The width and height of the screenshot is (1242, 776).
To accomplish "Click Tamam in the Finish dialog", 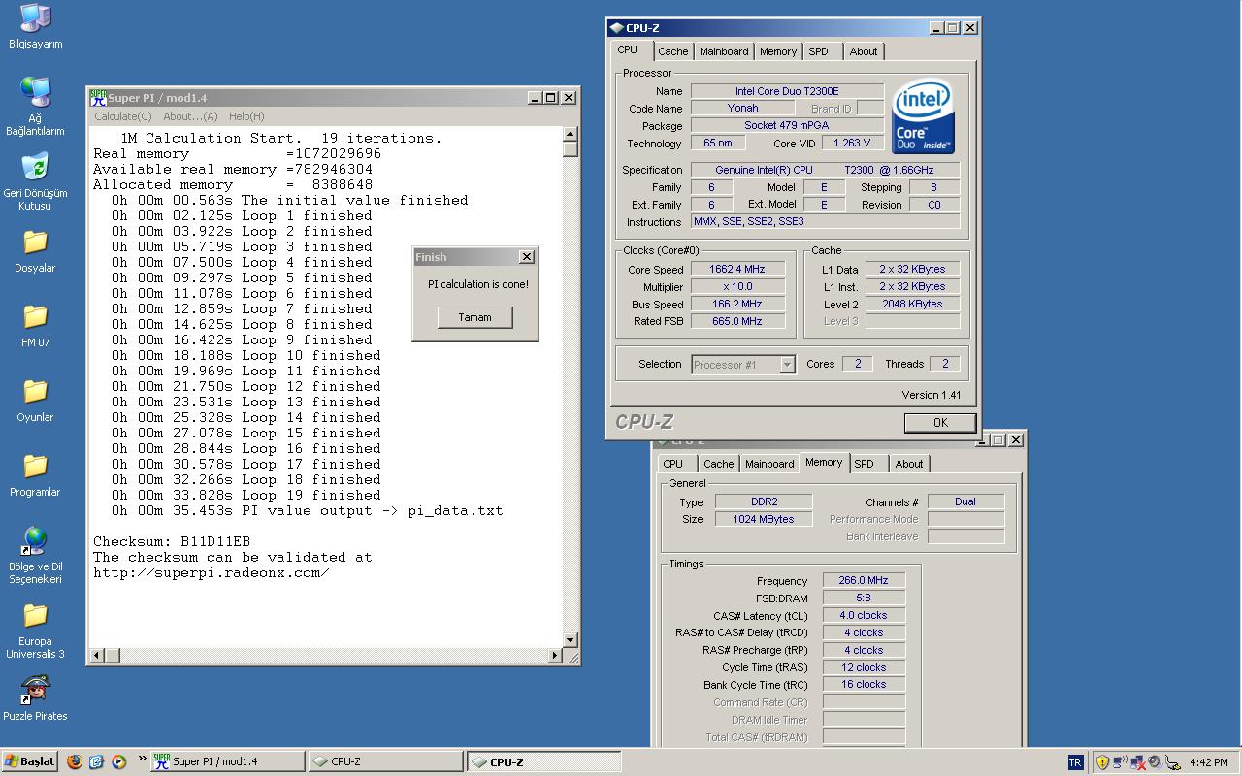I will [474, 317].
